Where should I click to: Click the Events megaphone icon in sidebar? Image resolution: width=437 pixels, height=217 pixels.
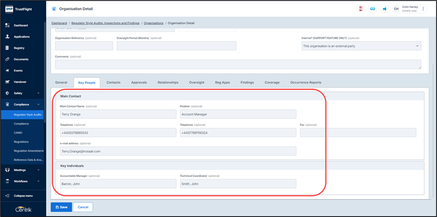click(7, 71)
